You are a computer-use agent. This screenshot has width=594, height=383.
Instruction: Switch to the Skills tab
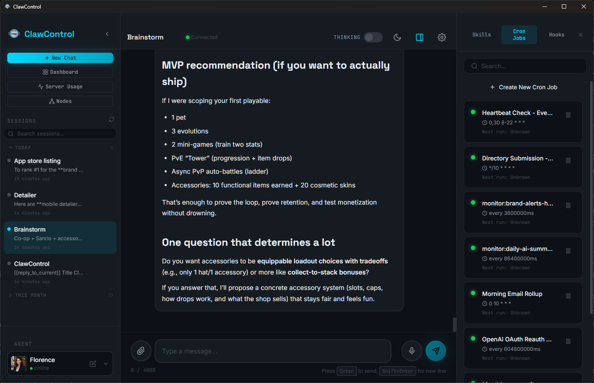pyautogui.click(x=481, y=35)
